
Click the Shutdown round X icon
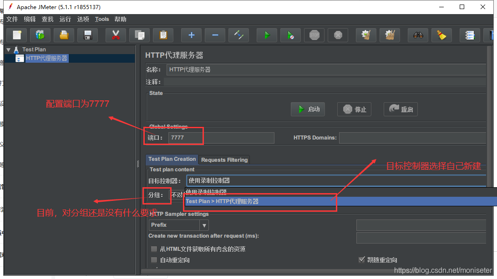click(x=338, y=35)
